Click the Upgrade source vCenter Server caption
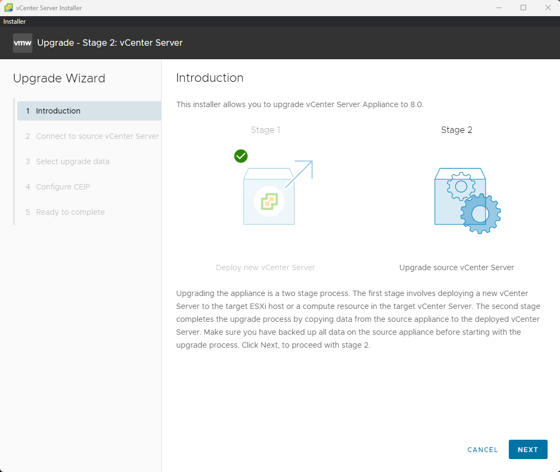This screenshot has height=472, width=560. [x=457, y=267]
